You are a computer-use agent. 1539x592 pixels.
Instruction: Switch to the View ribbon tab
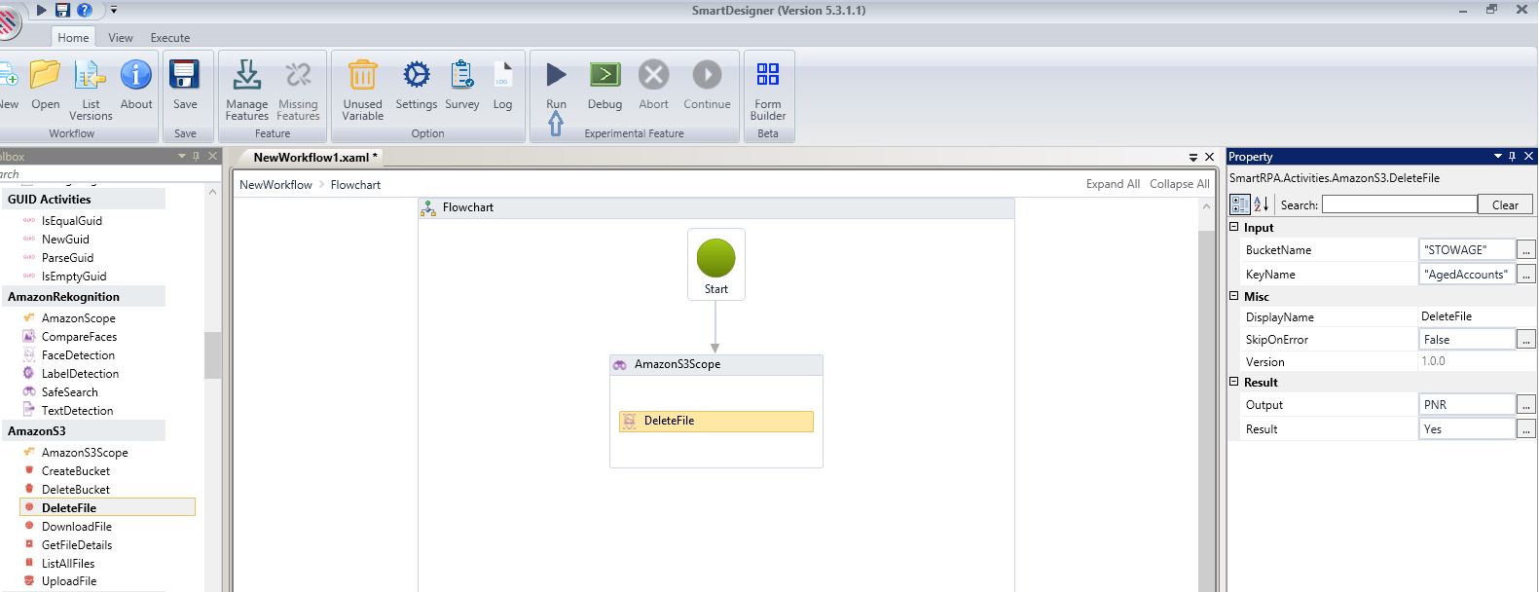click(121, 37)
